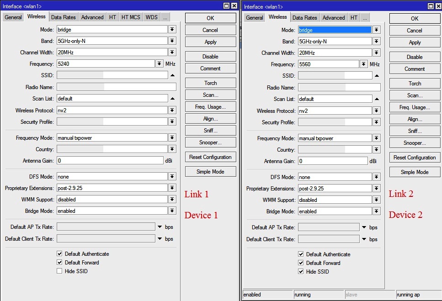Open Frequency dropdown showing 5240
The image size is (442, 301).
tap(159, 63)
